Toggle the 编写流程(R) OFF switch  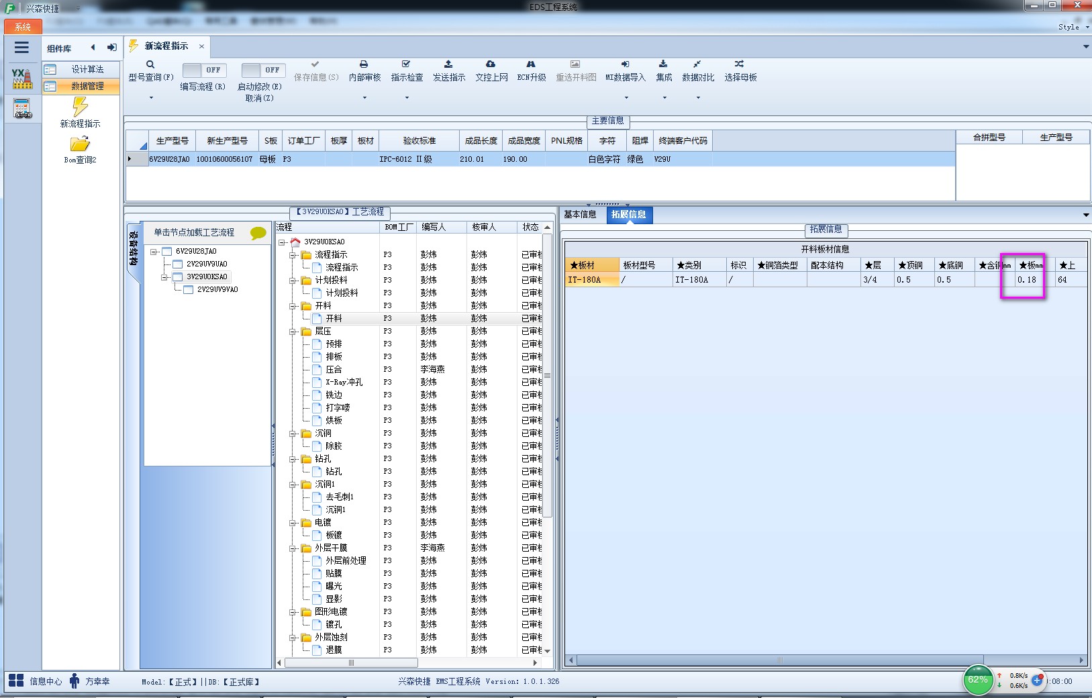[x=204, y=70]
